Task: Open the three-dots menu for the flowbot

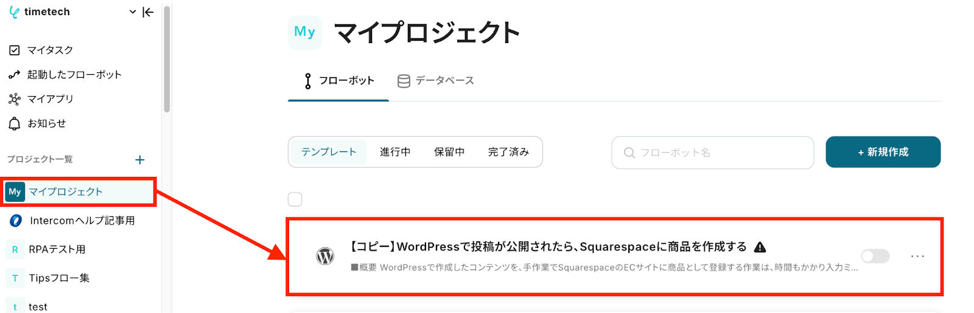Action: pos(917,256)
